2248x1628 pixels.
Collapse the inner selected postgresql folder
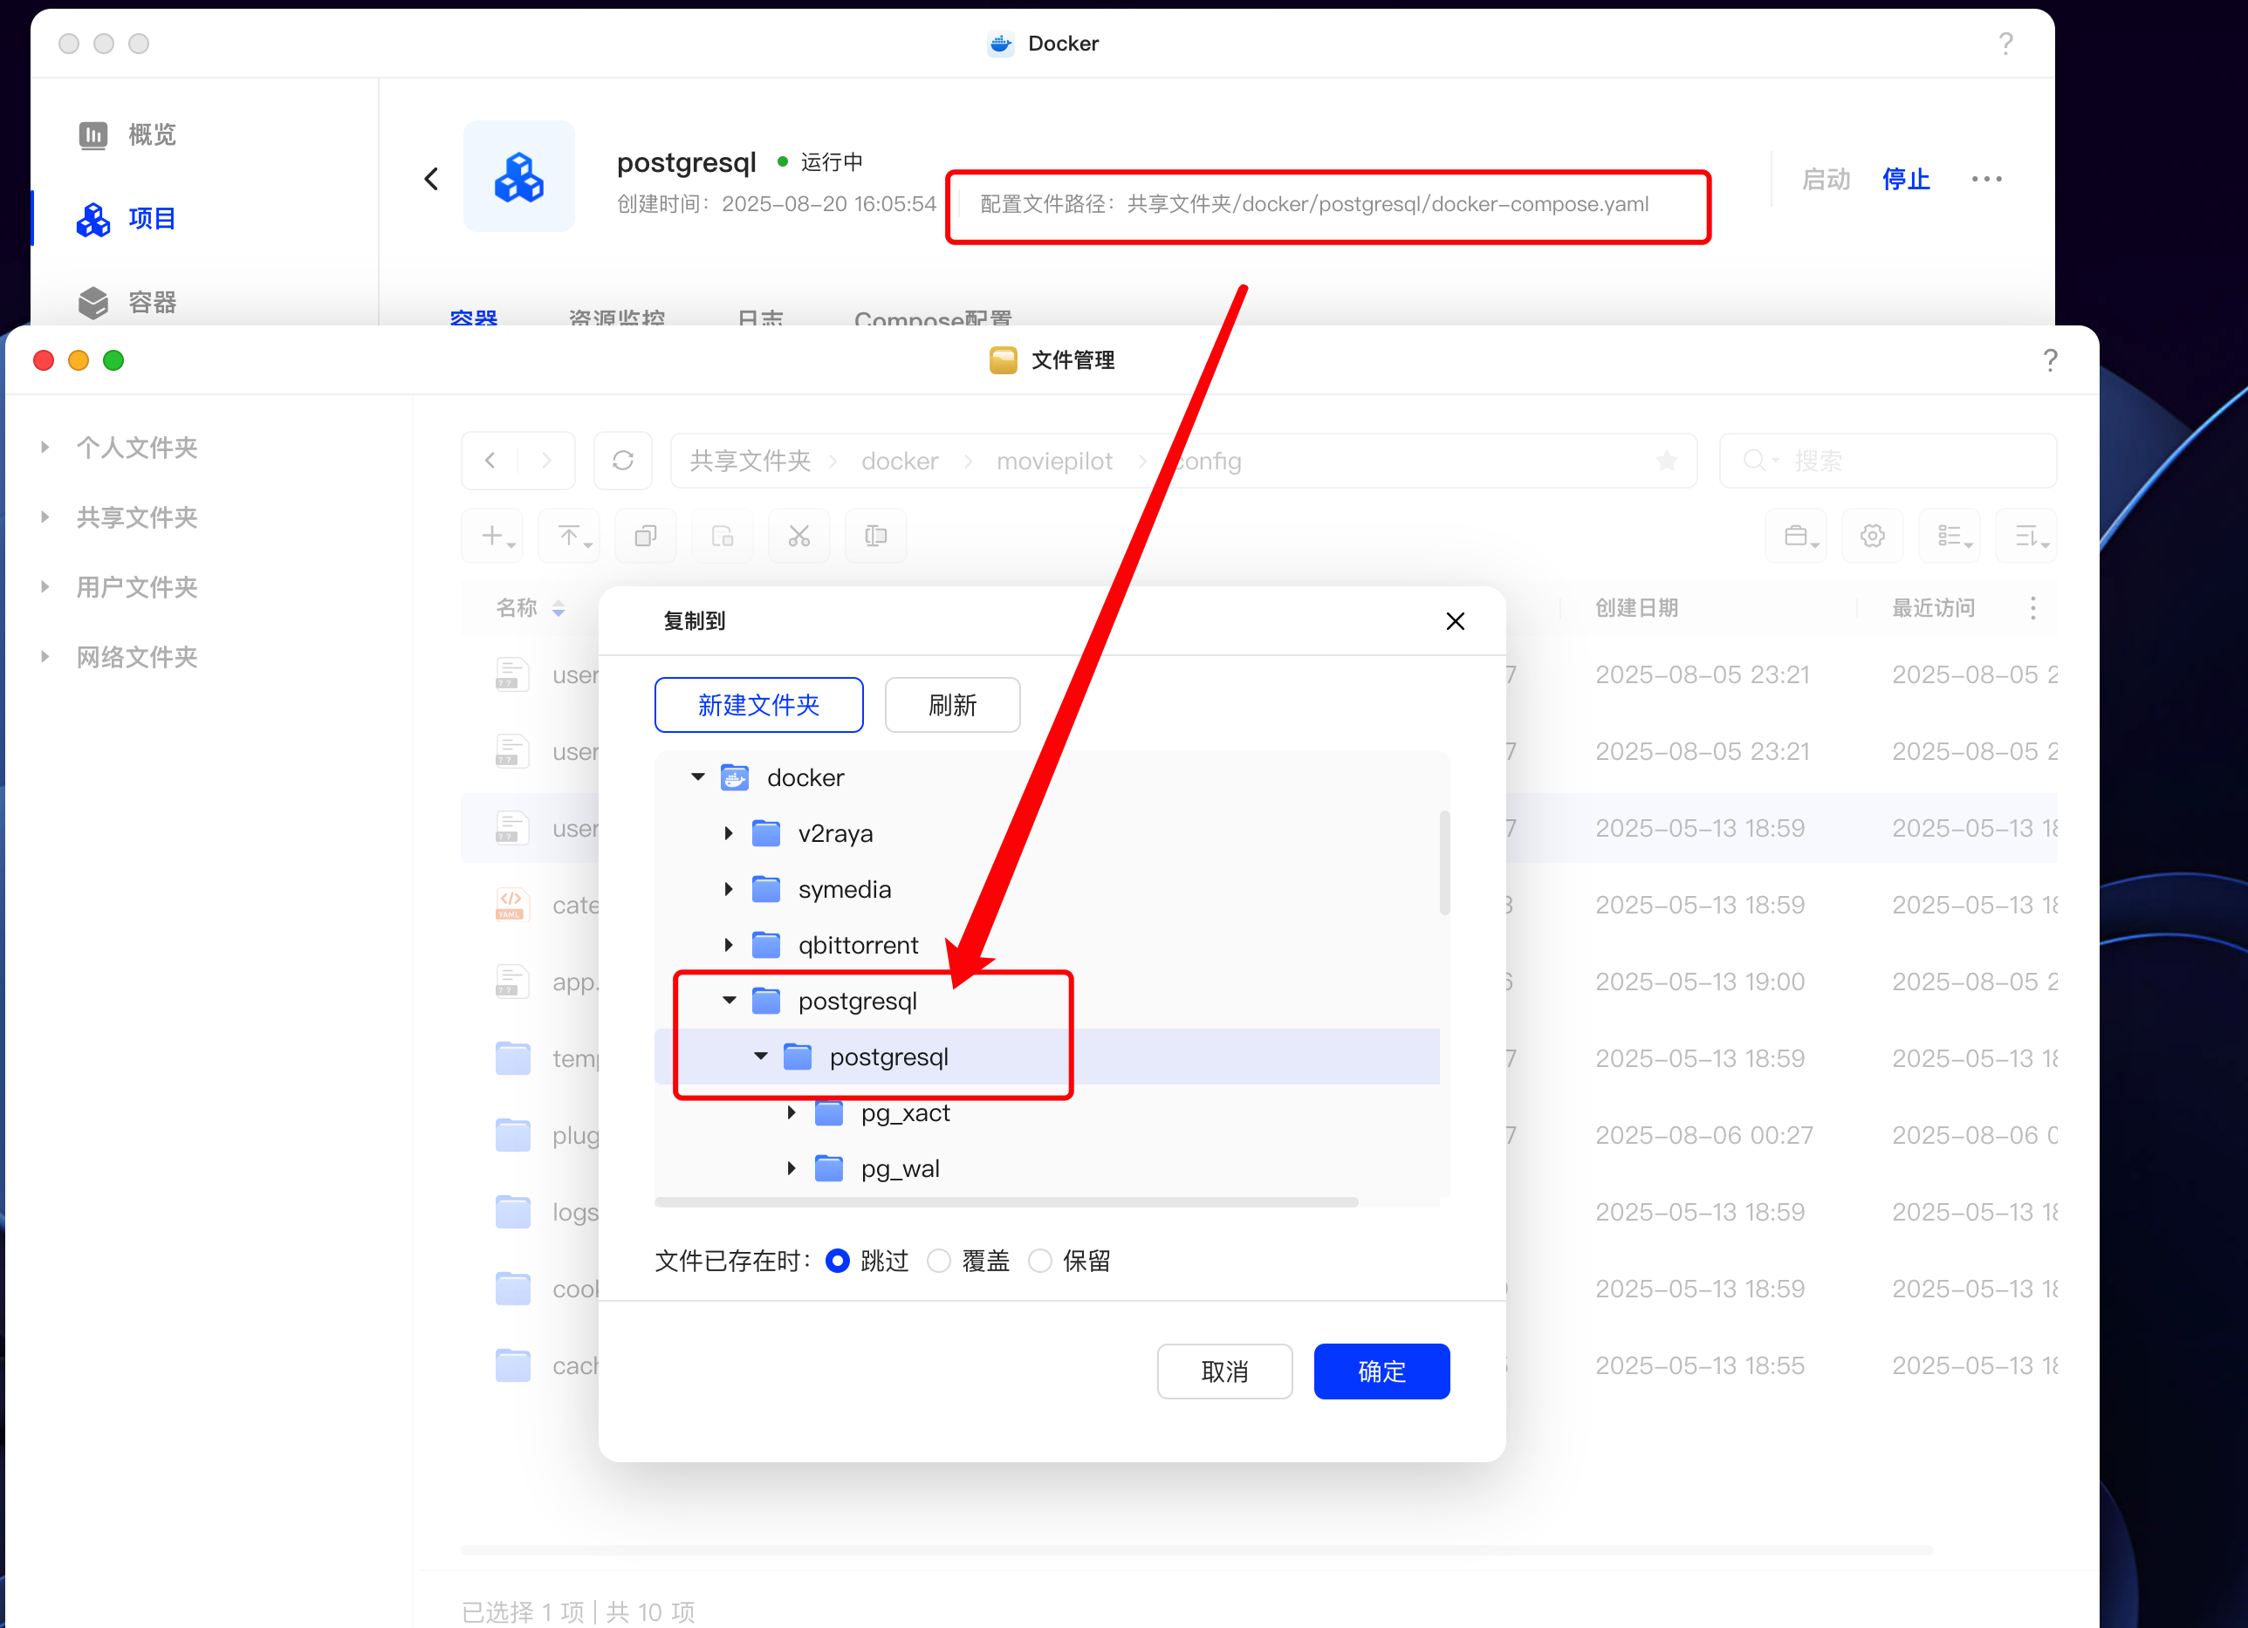[760, 1057]
